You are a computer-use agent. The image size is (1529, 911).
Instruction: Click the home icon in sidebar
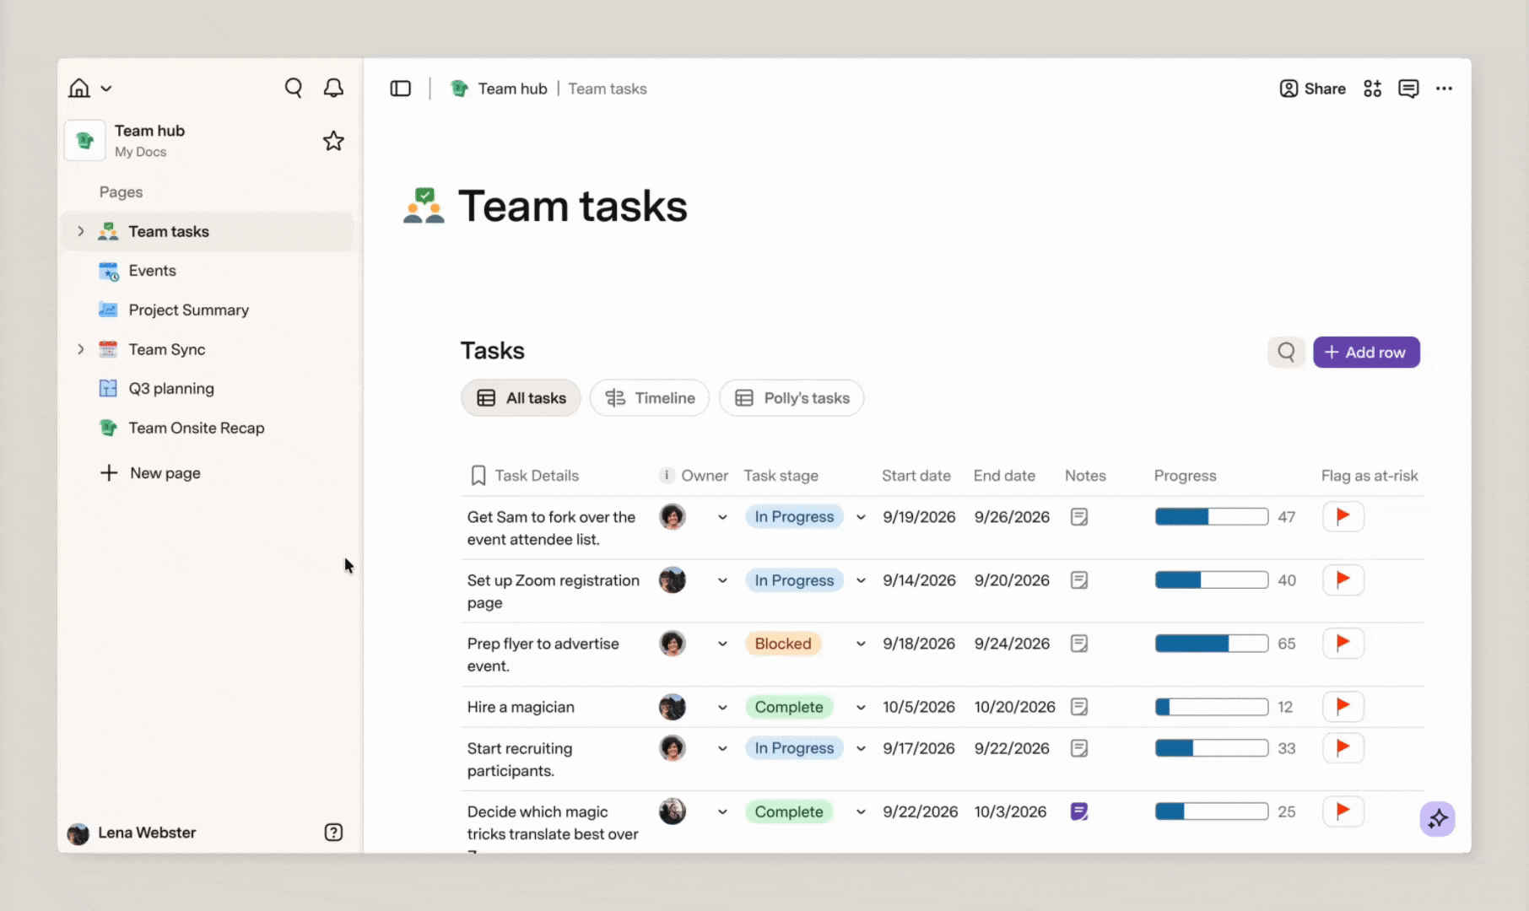coord(79,88)
